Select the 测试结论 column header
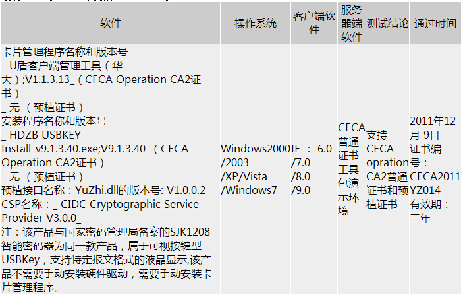463x297 pixels. [x=387, y=23]
